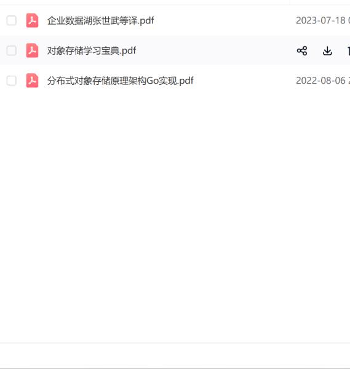Screen dimensions: 350x369
Task: Share the 对象存储学习宝典.pdf file
Action: pos(302,50)
